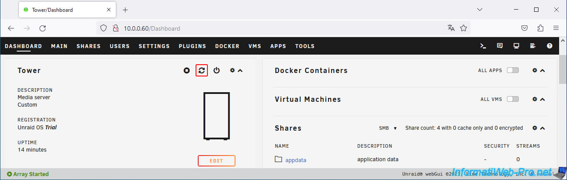567x180 pixels.
Task: Collapse the Tower panel with chevron
Action: [x=240, y=70]
